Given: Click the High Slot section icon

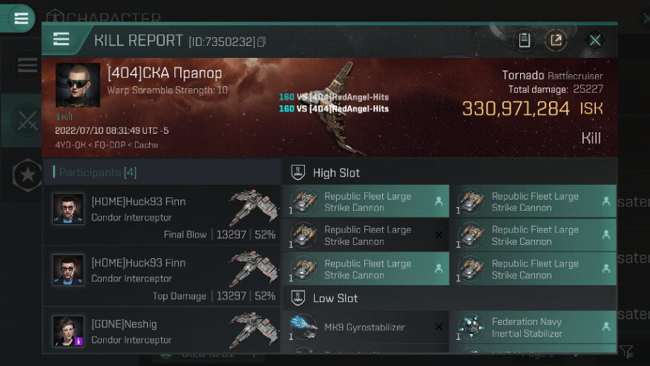Looking at the screenshot, I should [x=298, y=172].
